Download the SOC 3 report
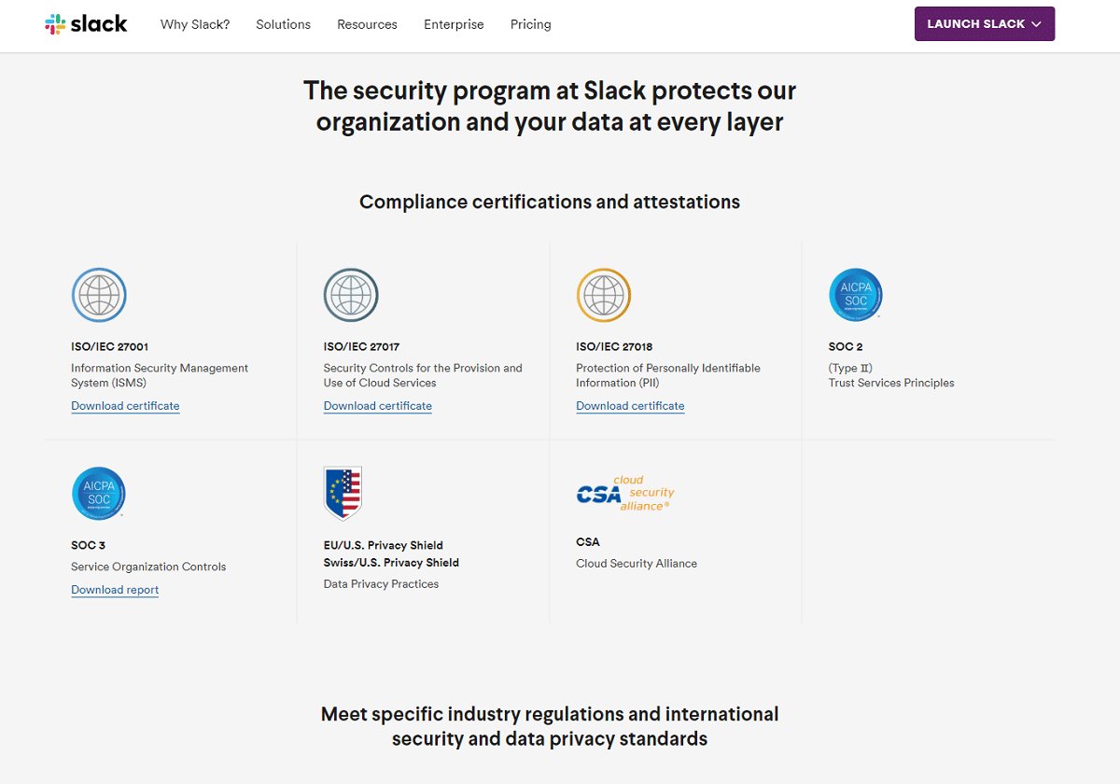This screenshot has width=1120, height=784. pyautogui.click(x=115, y=589)
